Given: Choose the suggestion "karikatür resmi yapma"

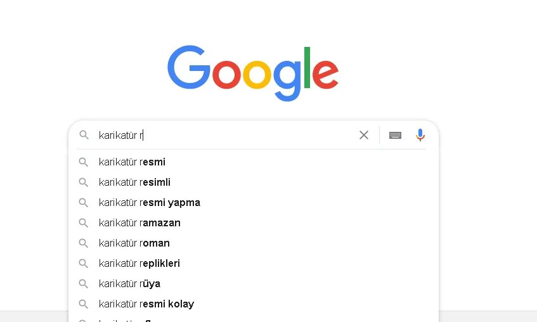Looking at the screenshot, I should tap(150, 203).
